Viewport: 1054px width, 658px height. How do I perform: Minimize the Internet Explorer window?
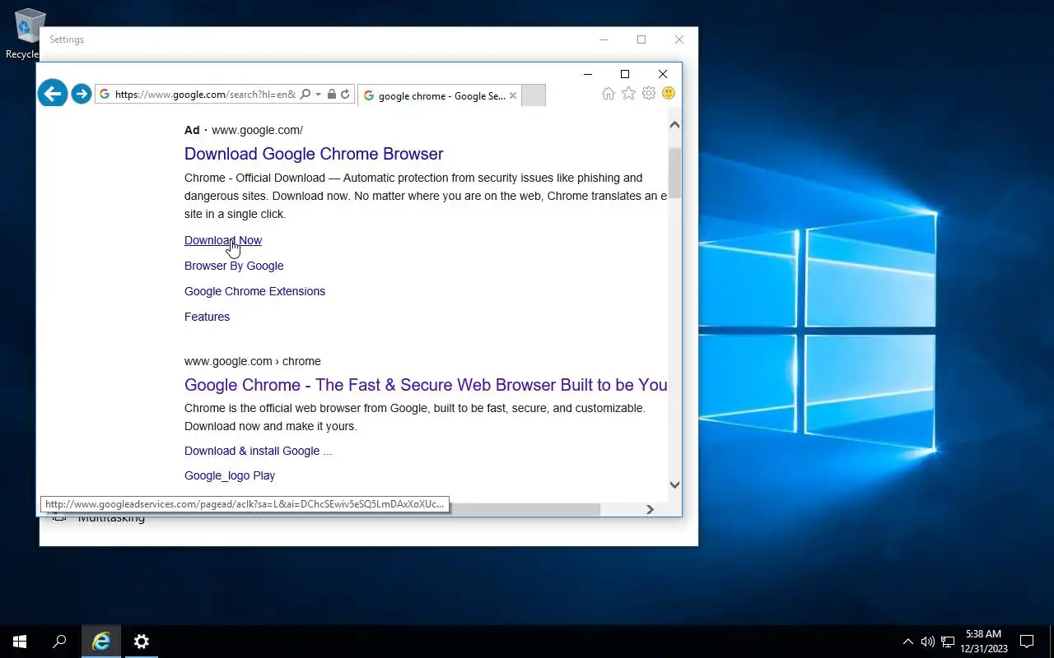point(588,74)
